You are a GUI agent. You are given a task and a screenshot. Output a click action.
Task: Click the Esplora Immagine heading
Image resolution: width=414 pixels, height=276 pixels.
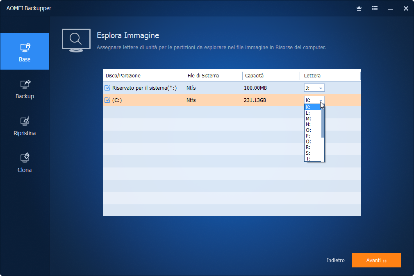click(x=128, y=35)
